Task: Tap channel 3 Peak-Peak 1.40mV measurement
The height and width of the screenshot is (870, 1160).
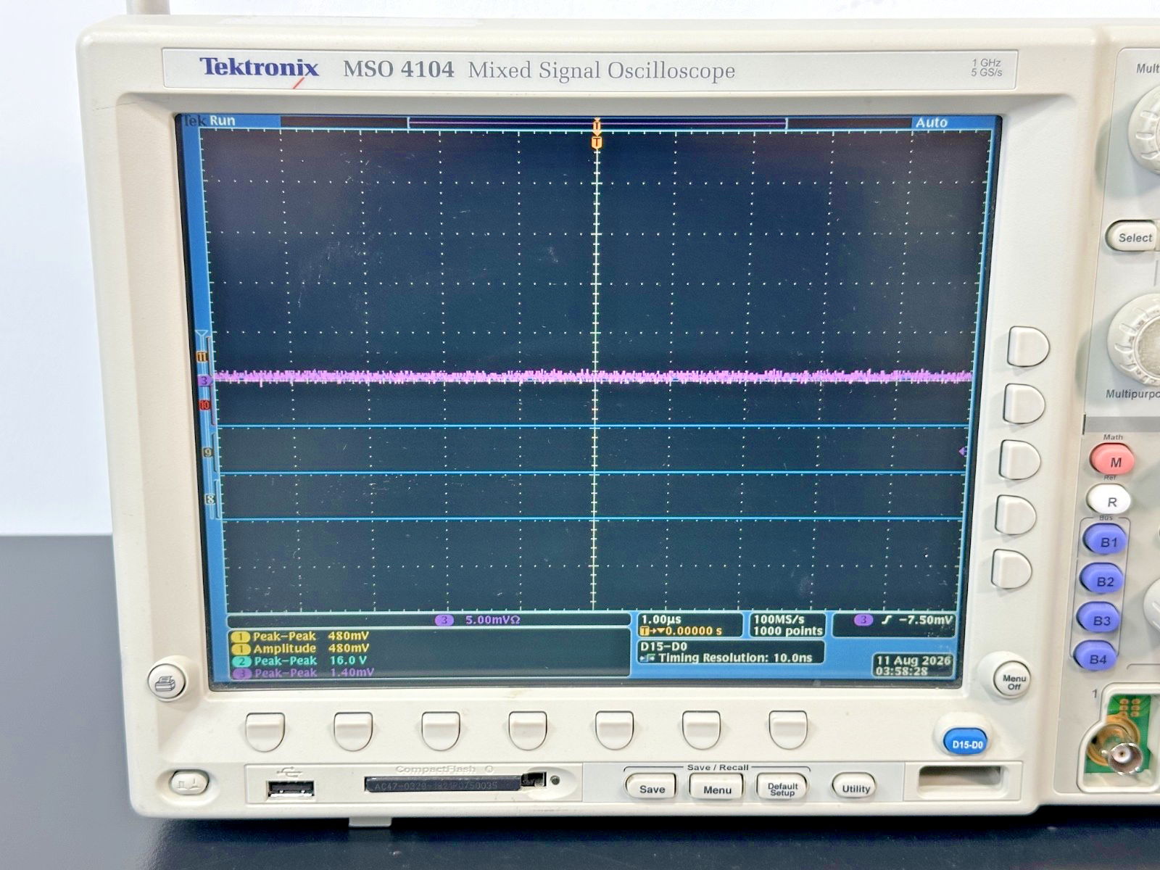Action: [x=303, y=673]
